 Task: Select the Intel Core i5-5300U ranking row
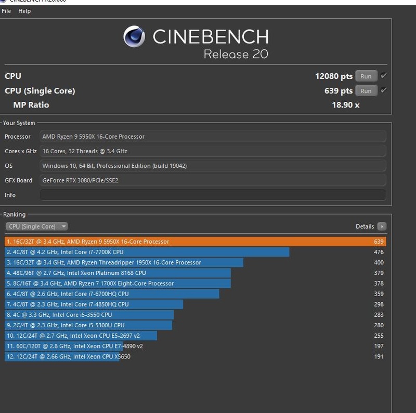pyautogui.click(x=196, y=325)
